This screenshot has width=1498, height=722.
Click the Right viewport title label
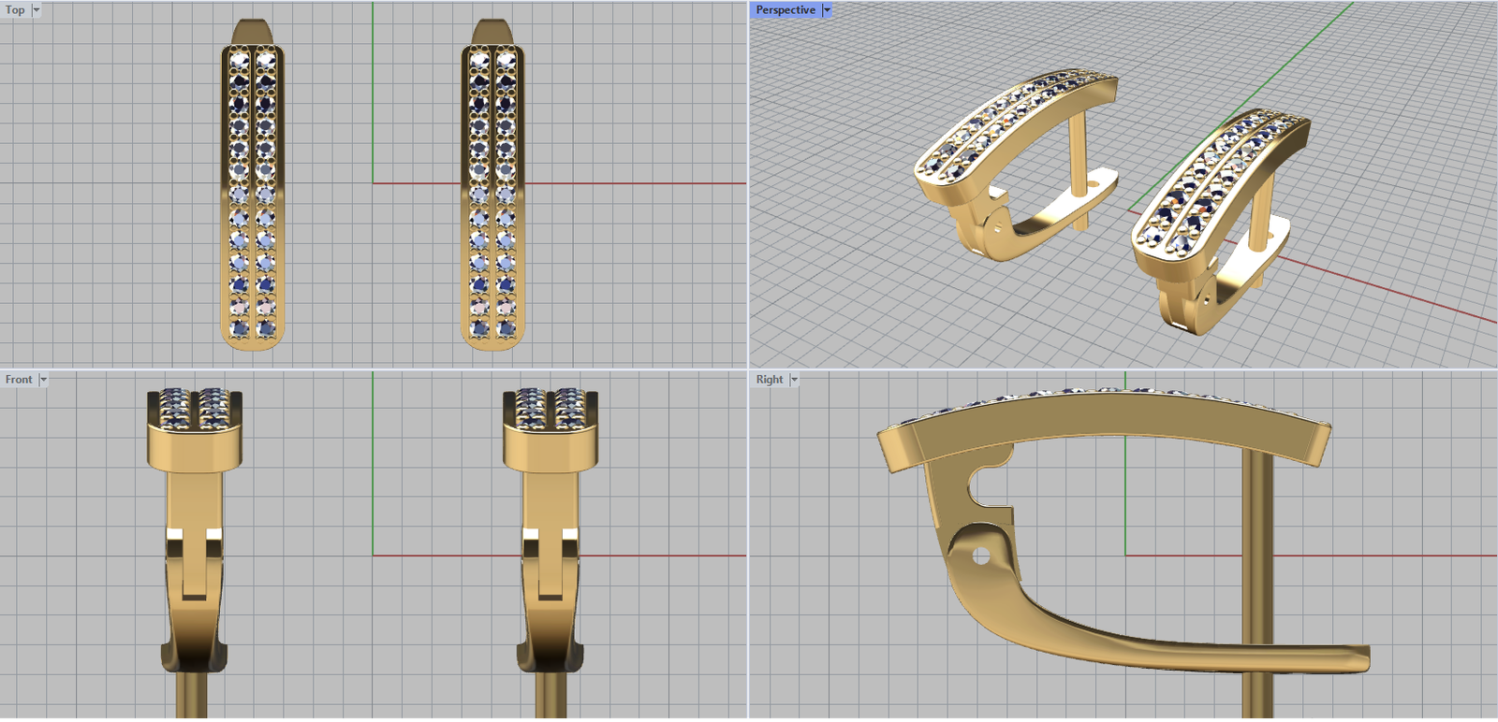(769, 380)
